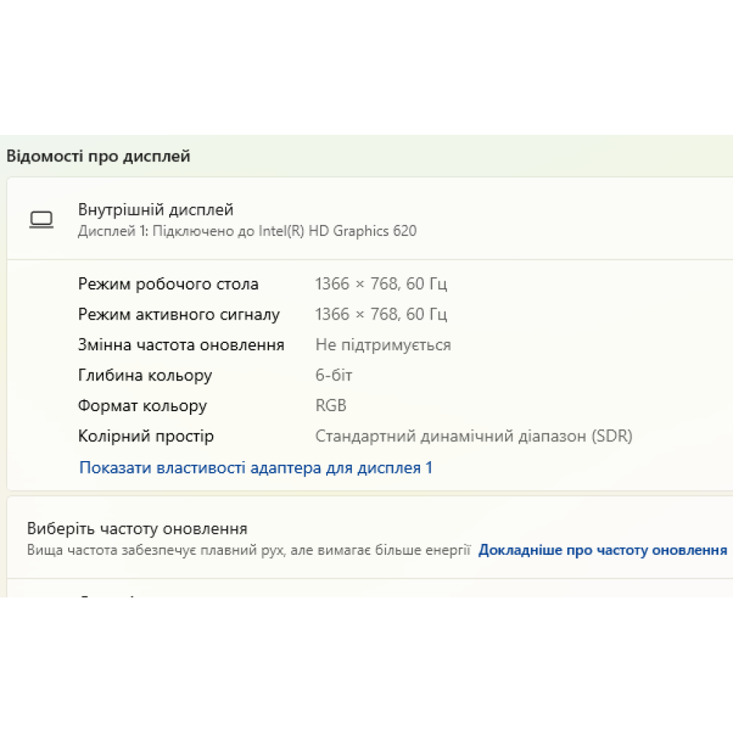The image size is (733, 733).
Task: Open Докладніше про частоту оновлення link
Action: (x=603, y=550)
